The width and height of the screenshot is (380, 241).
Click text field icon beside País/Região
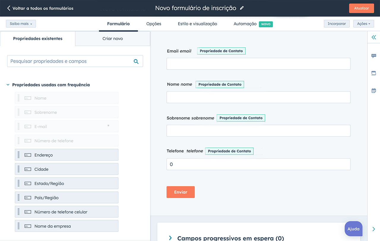coord(28,198)
